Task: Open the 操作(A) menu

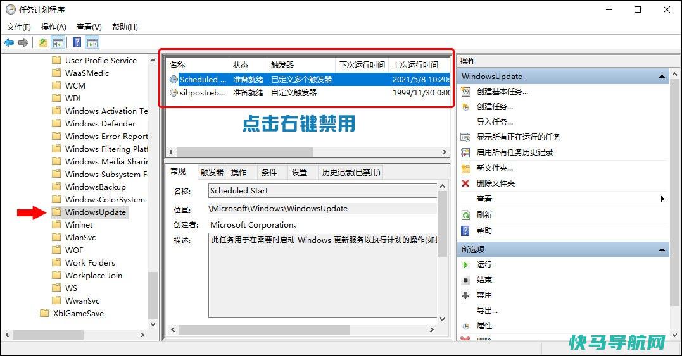Action: point(53,27)
